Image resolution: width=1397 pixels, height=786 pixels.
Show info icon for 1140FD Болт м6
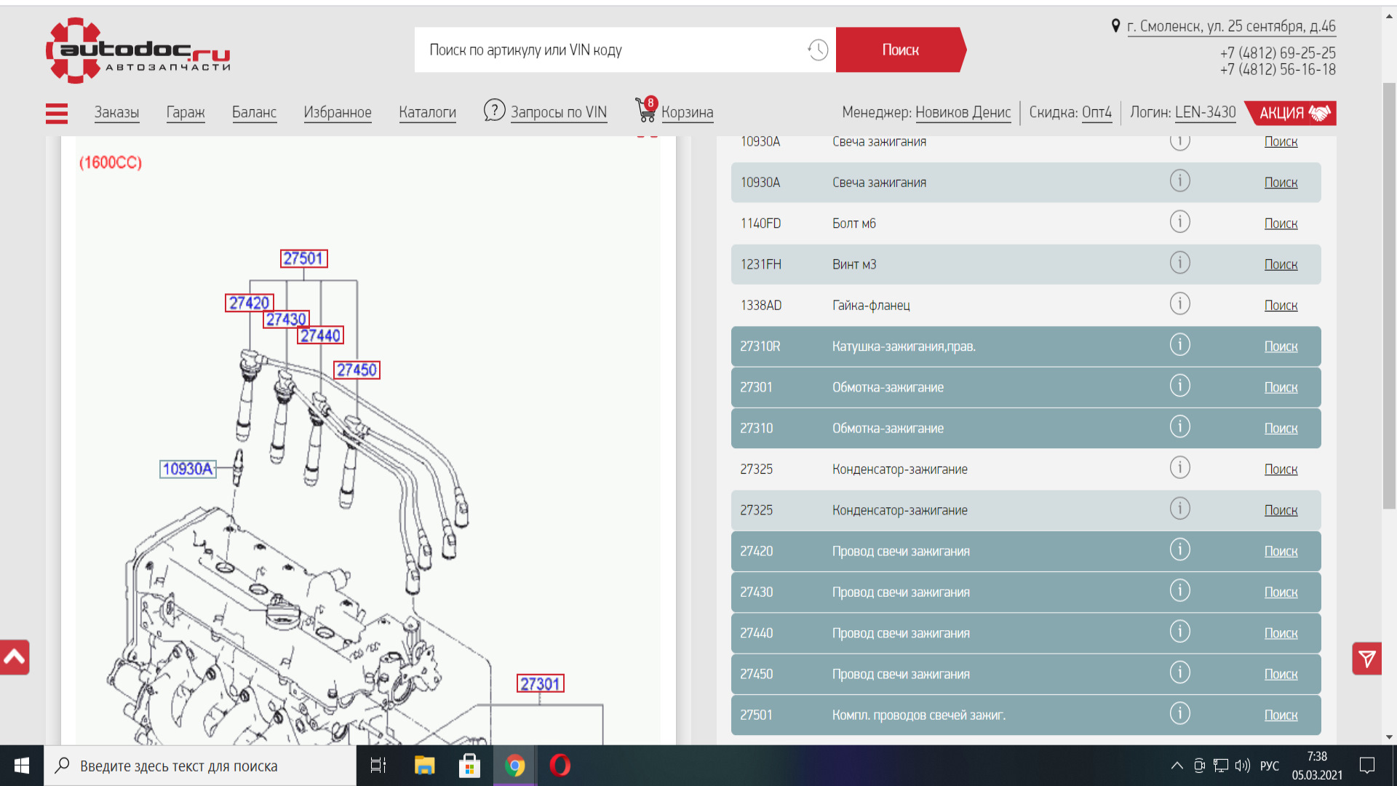(1179, 221)
